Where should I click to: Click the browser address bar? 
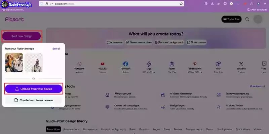[x=112, y=4]
